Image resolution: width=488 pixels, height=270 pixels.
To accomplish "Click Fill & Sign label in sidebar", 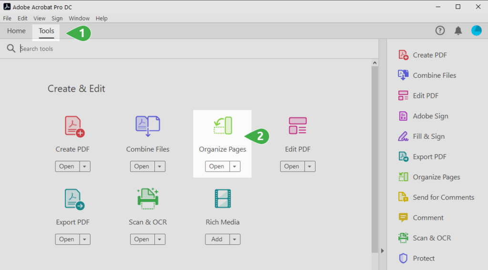I will coord(428,136).
